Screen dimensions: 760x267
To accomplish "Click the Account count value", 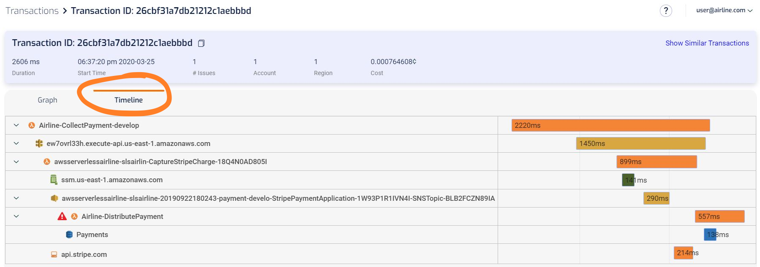I will click(x=255, y=62).
